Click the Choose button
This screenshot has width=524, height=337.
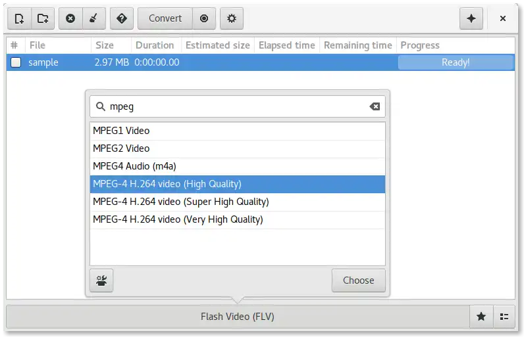coord(358,281)
